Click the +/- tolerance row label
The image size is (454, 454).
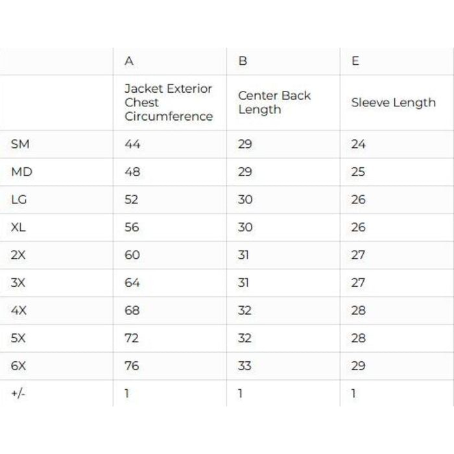click(18, 394)
